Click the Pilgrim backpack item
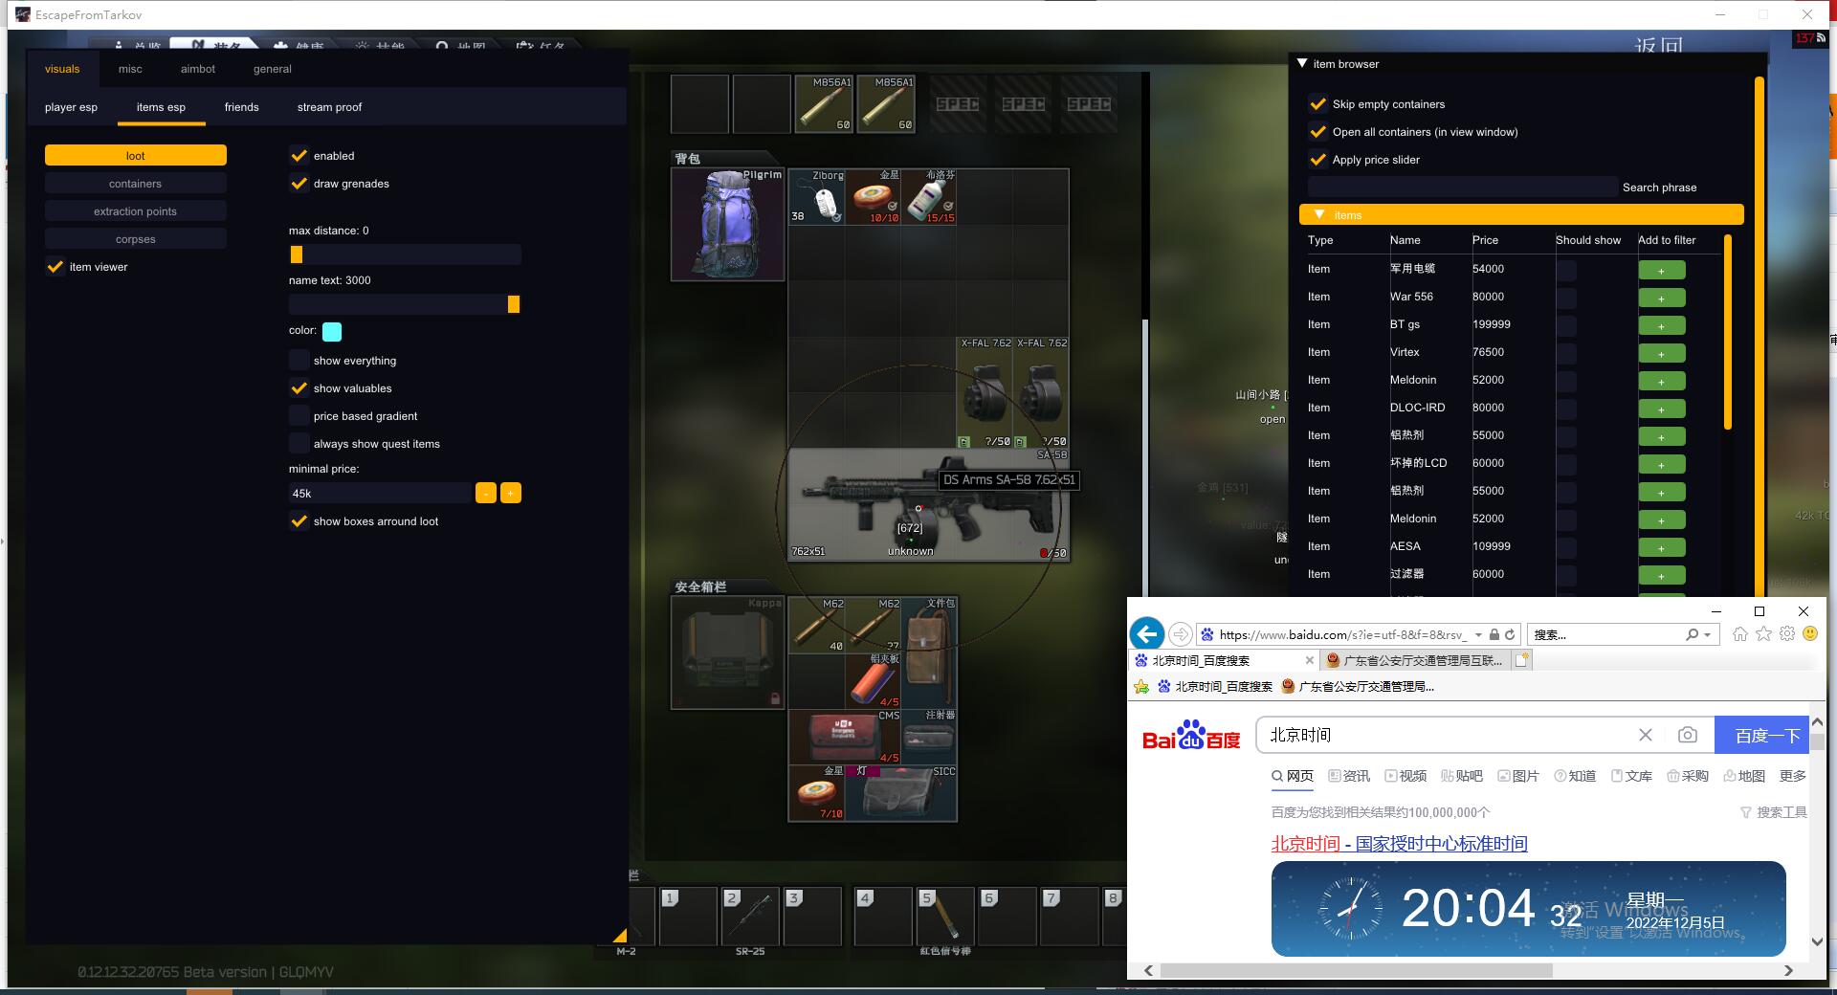 pyautogui.click(x=727, y=225)
